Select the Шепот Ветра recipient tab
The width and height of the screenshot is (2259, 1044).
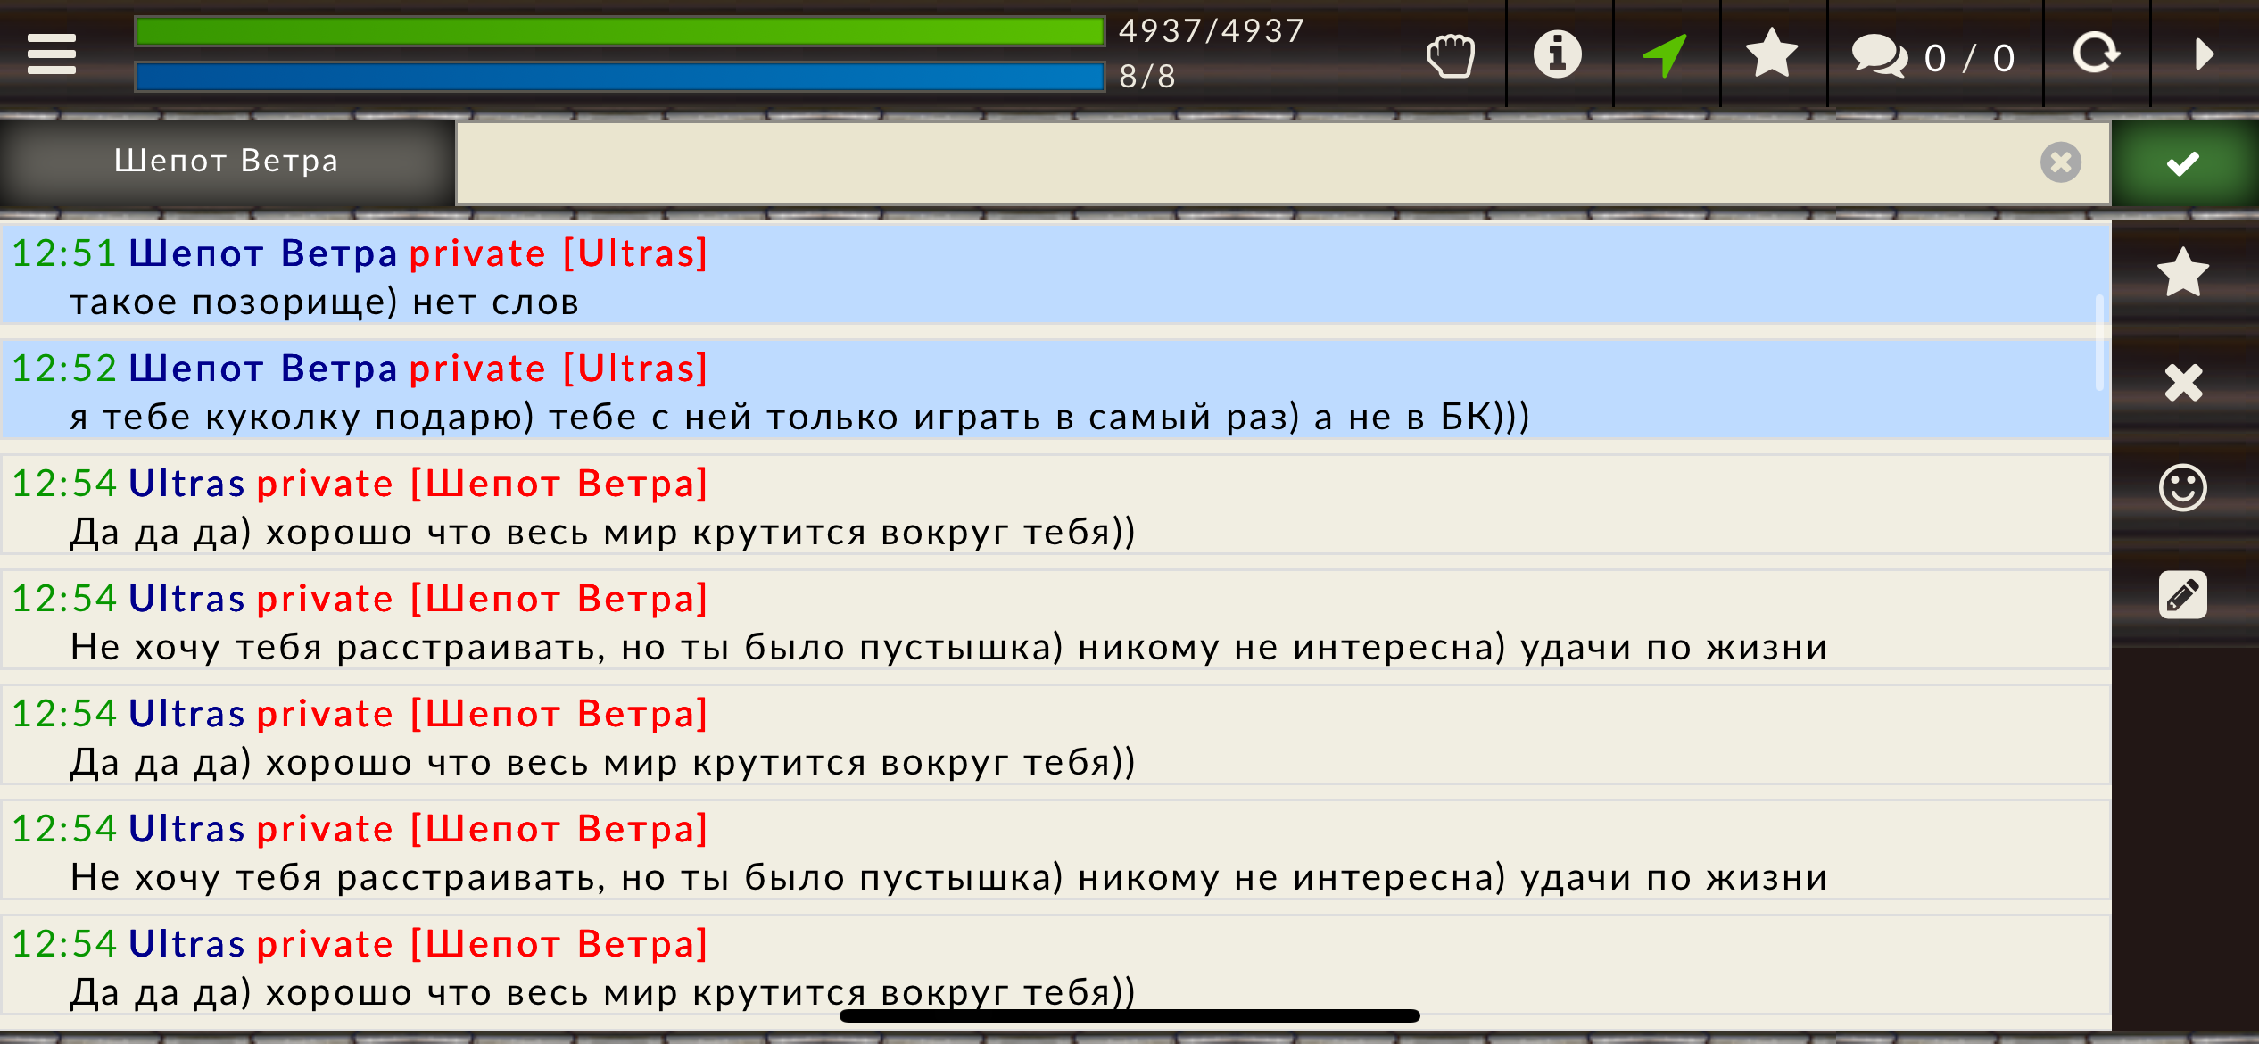(x=227, y=162)
